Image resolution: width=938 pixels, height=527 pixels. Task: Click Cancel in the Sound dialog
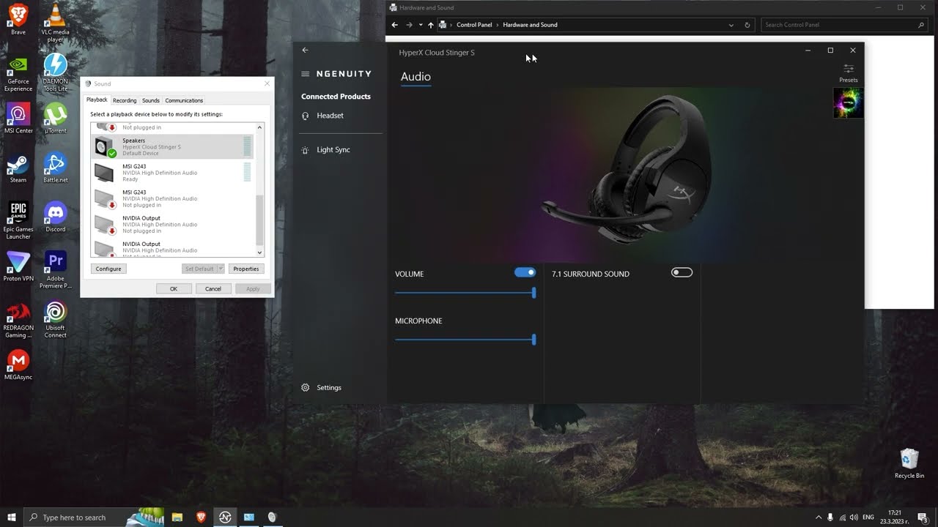213,288
